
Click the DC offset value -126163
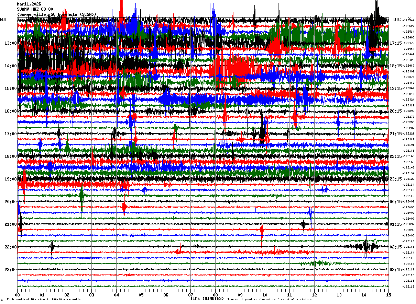pos(408,162)
